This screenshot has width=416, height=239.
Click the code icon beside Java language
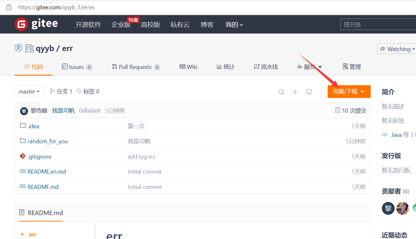(x=385, y=135)
